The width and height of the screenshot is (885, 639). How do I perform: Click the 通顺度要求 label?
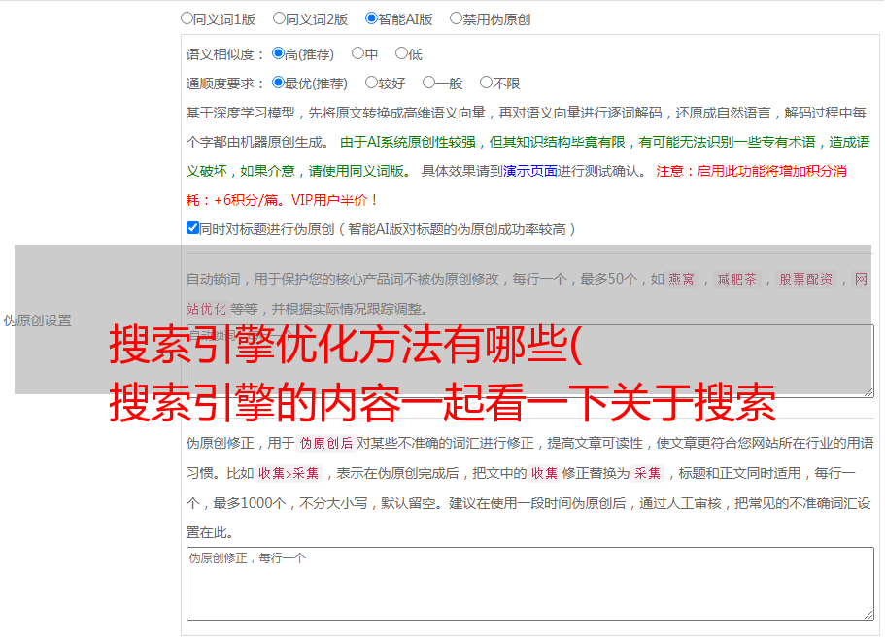225,84
